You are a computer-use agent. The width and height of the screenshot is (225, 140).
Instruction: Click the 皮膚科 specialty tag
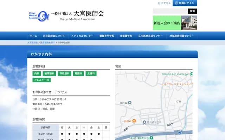coord(91,73)
